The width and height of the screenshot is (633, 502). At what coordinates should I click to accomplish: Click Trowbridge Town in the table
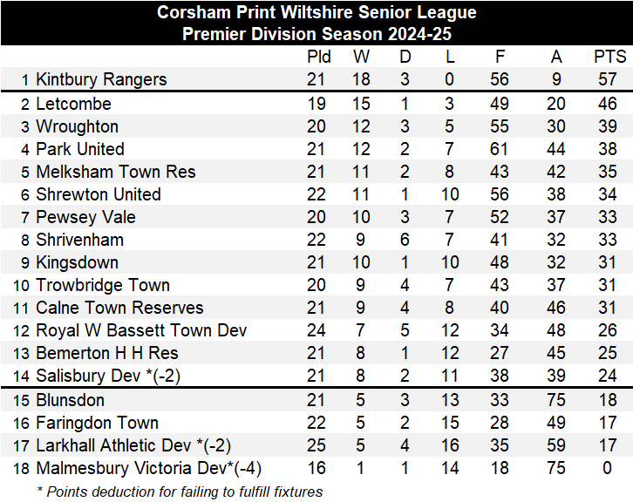click(103, 285)
